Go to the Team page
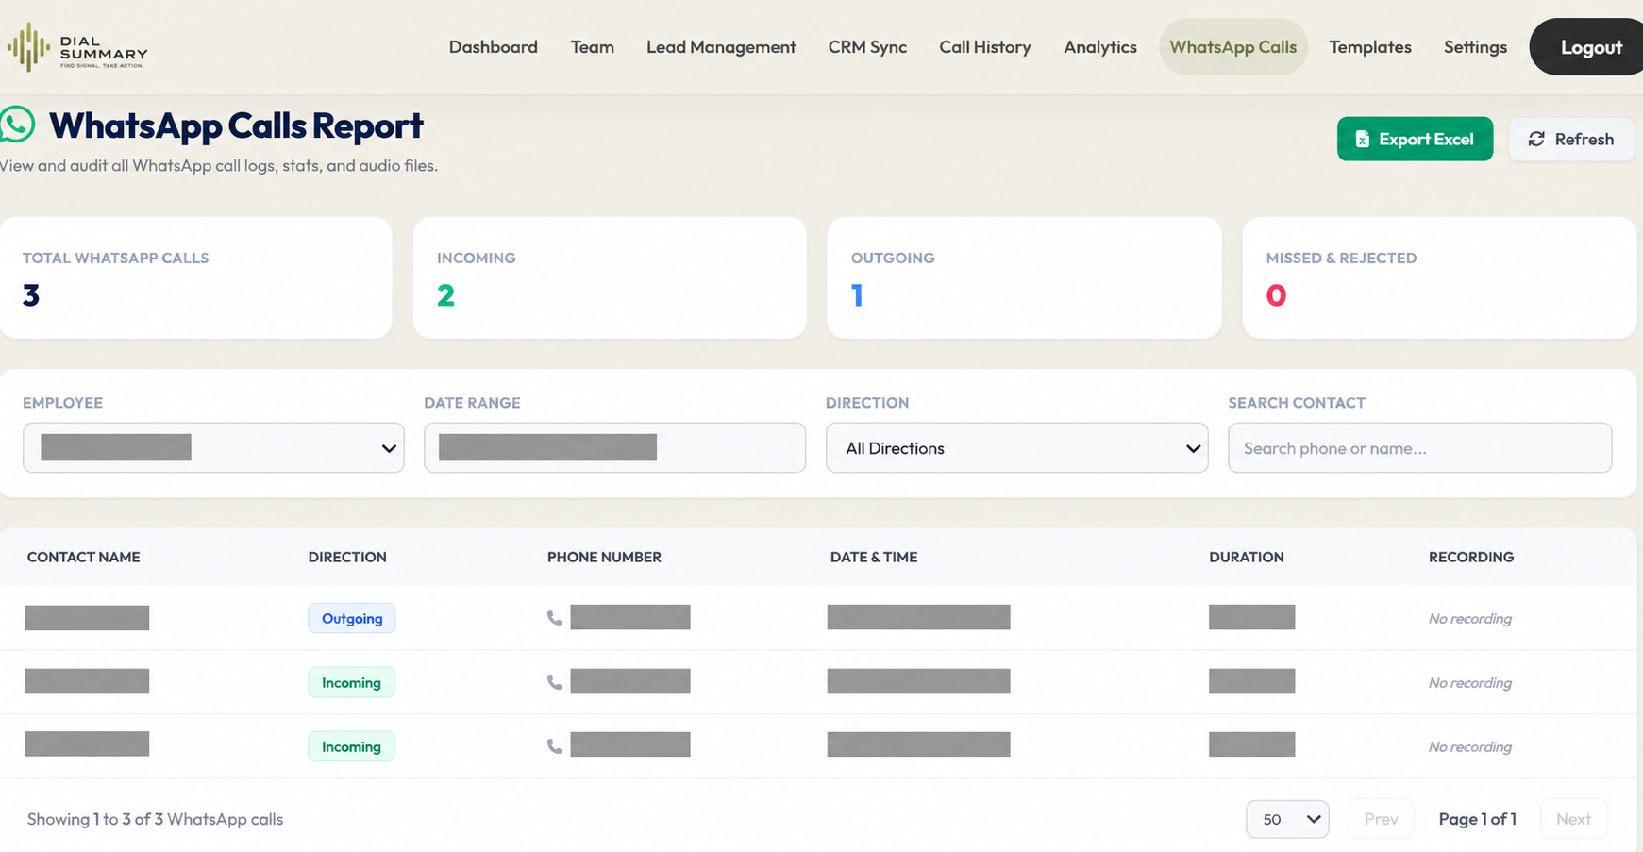This screenshot has height=852, width=1643. point(593,47)
